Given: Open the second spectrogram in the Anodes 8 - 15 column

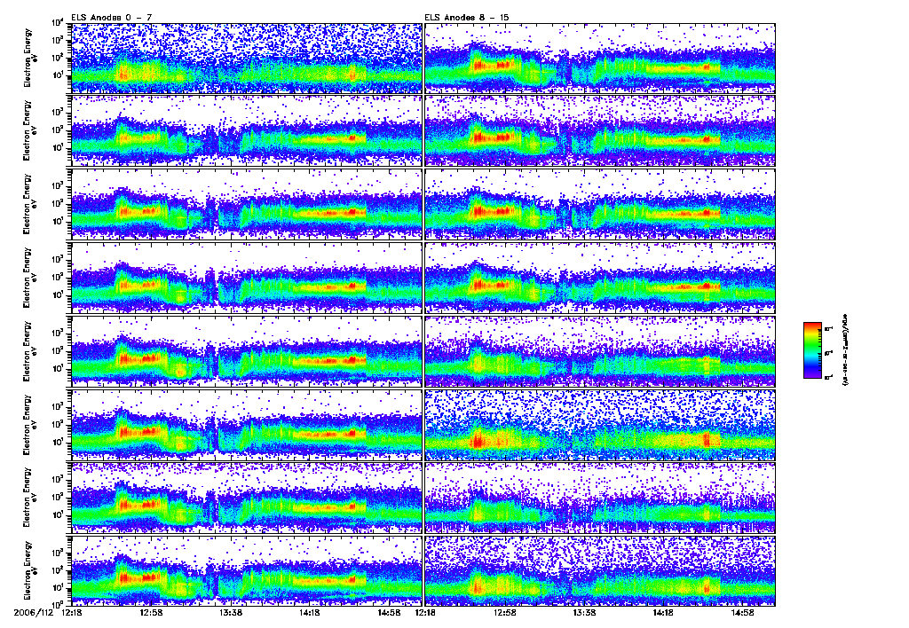Looking at the screenshot, I should [x=600, y=131].
